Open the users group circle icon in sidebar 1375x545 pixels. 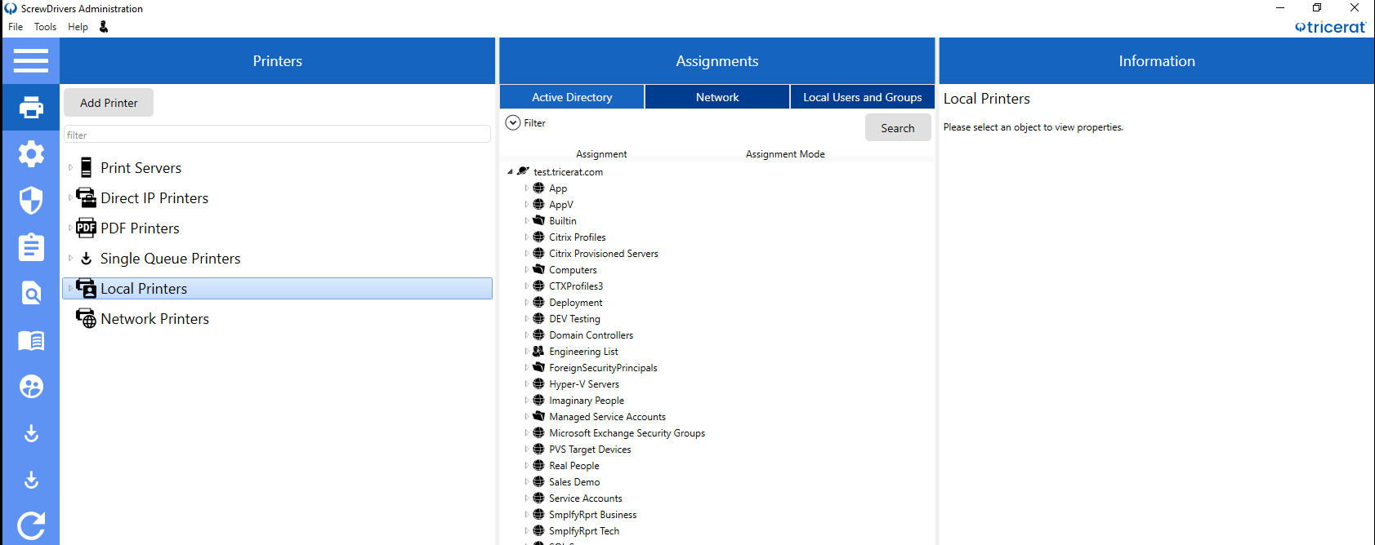31,386
